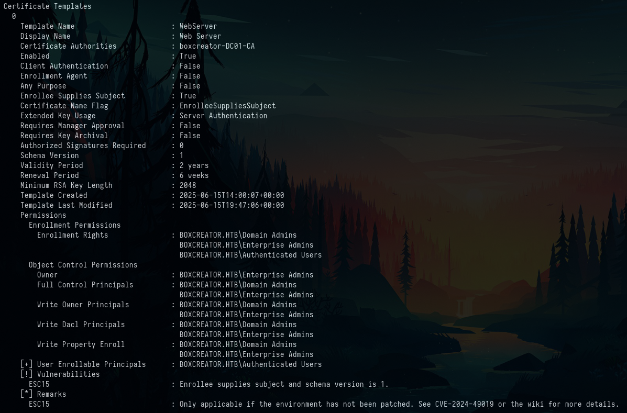The image size is (627, 413).
Task: Click the ESC15 entry under Vulnerabilities
Action: 39,384
